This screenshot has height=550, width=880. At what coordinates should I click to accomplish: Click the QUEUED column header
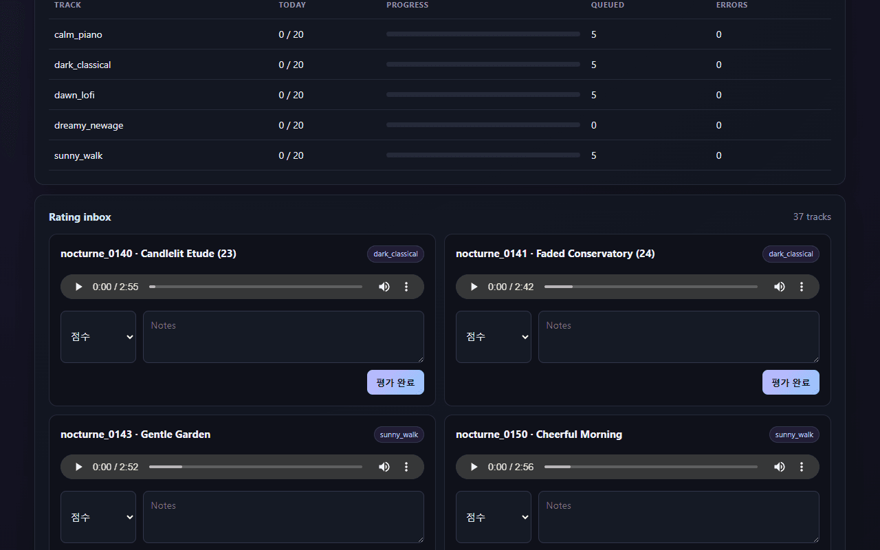608,5
